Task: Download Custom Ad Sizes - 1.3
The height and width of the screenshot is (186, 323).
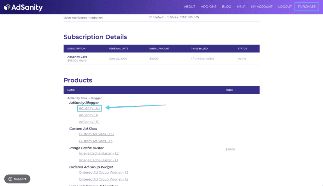Action: pos(95,141)
